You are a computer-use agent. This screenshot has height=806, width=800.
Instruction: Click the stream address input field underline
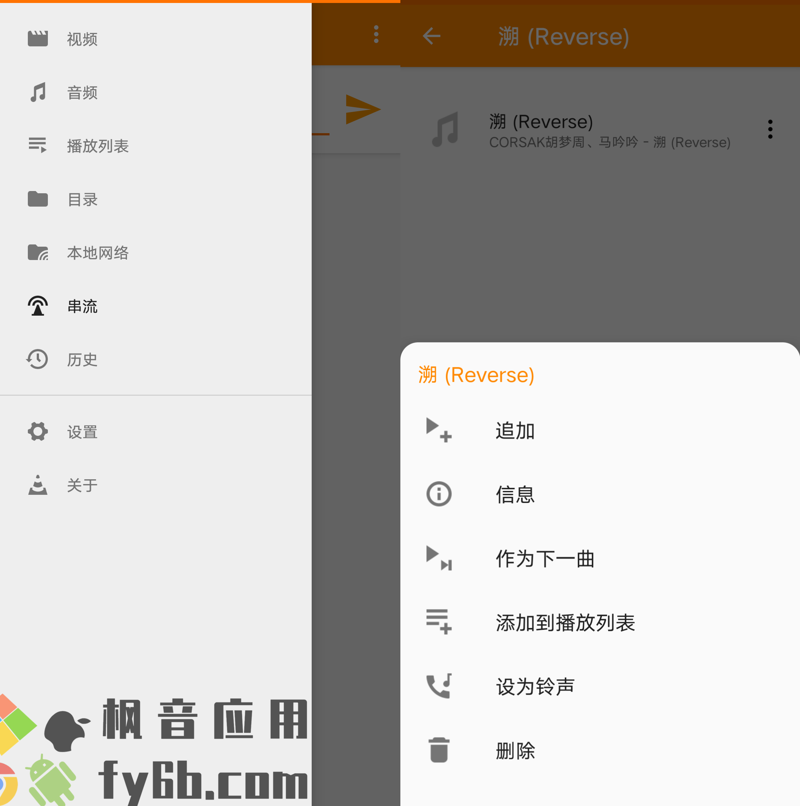click(x=321, y=134)
